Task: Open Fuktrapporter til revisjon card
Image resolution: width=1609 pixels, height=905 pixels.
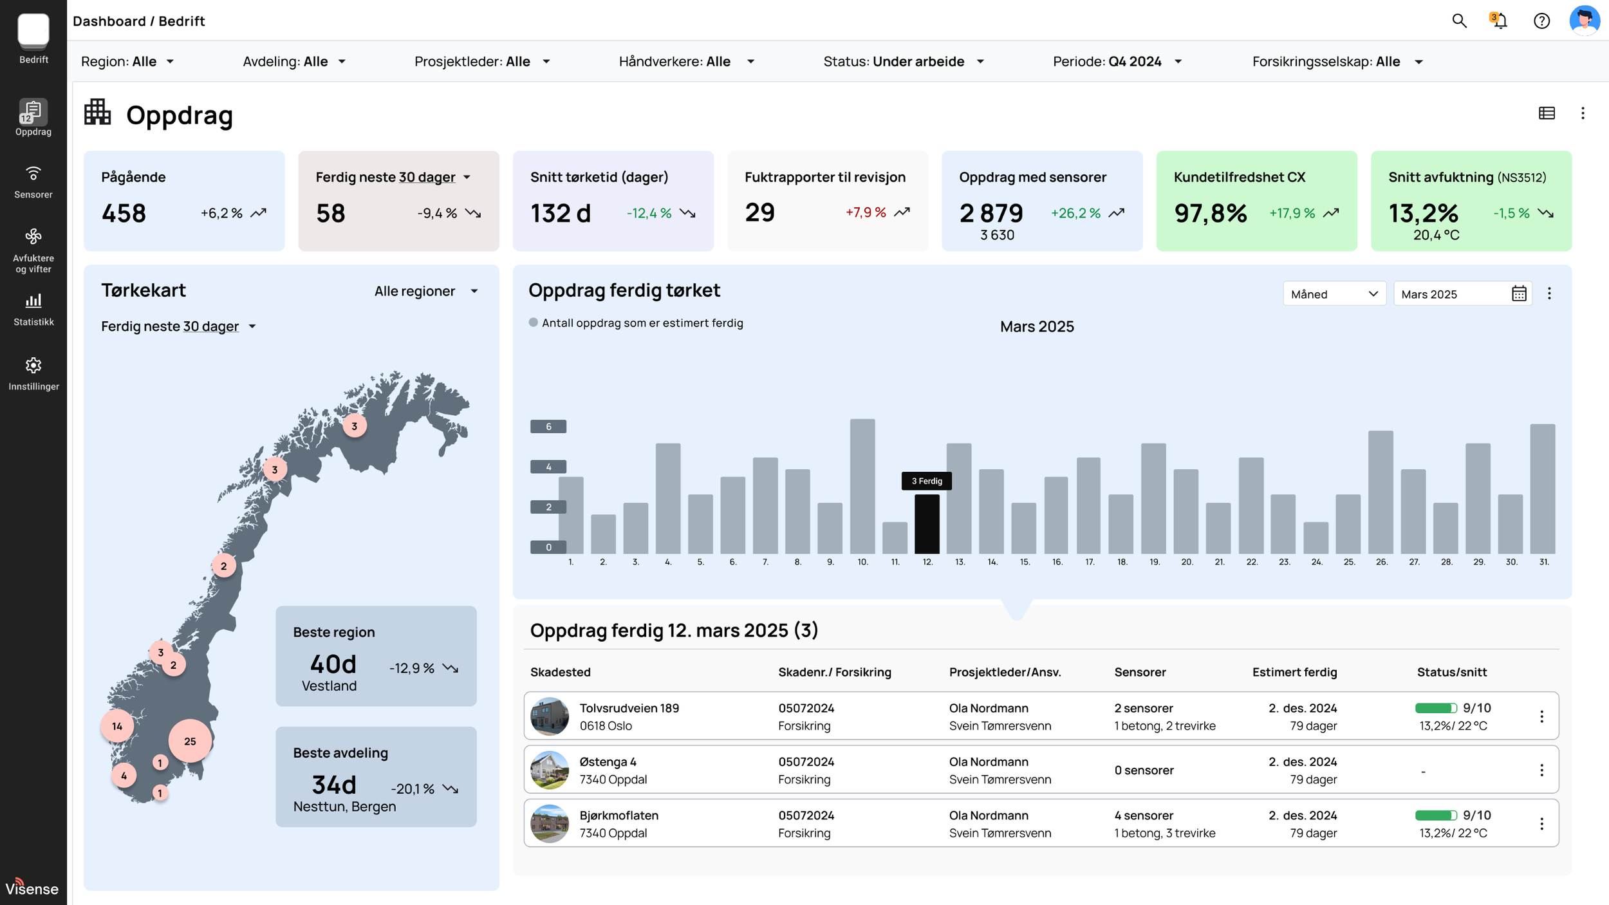Action: [x=828, y=201]
